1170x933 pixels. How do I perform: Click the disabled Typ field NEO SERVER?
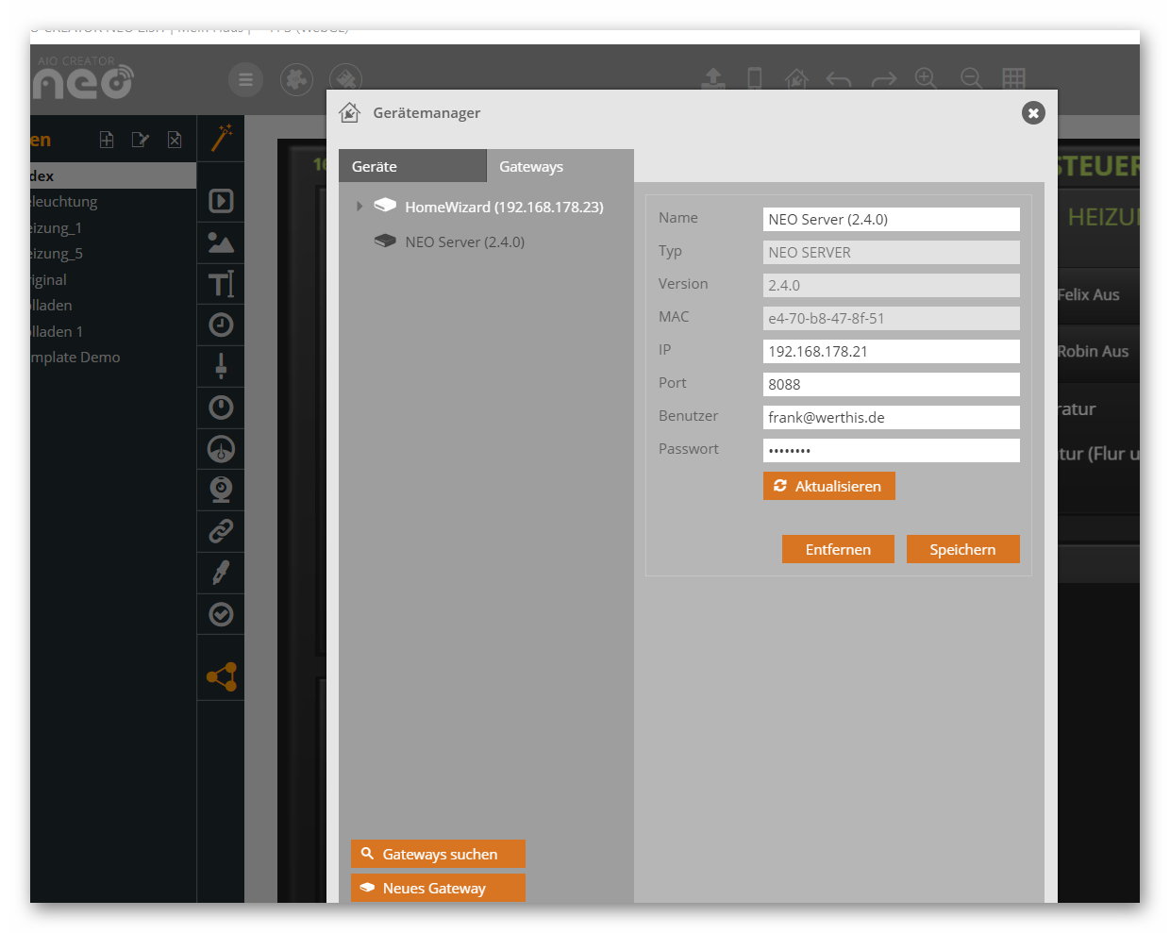coord(891,252)
